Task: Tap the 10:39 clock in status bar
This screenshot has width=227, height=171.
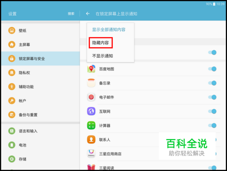Action: pyautogui.click(x=220, y=4)
